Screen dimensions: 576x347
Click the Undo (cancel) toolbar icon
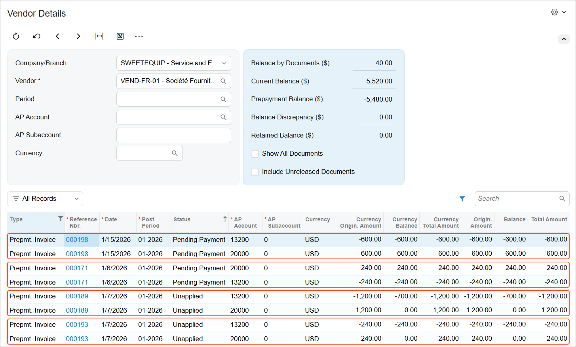pos(36,36)
